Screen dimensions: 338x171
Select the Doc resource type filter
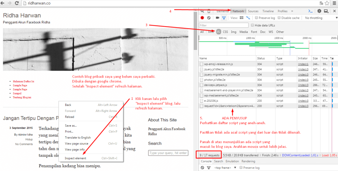click(x=263, y=32)
